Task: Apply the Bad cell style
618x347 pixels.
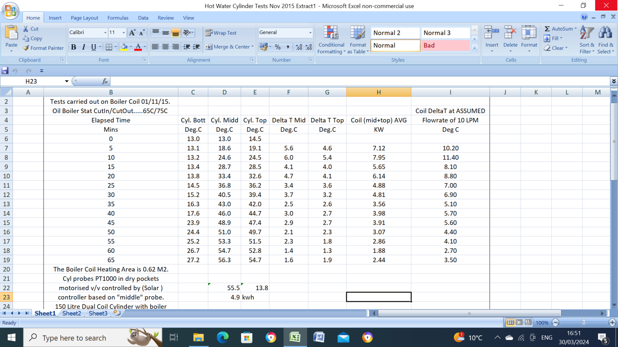Action: point(445,45)
